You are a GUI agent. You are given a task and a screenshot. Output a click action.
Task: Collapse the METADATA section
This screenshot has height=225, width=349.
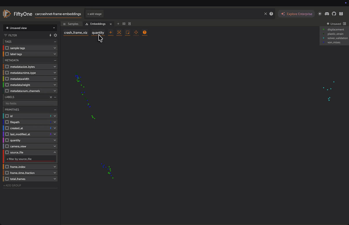(55, 60)
